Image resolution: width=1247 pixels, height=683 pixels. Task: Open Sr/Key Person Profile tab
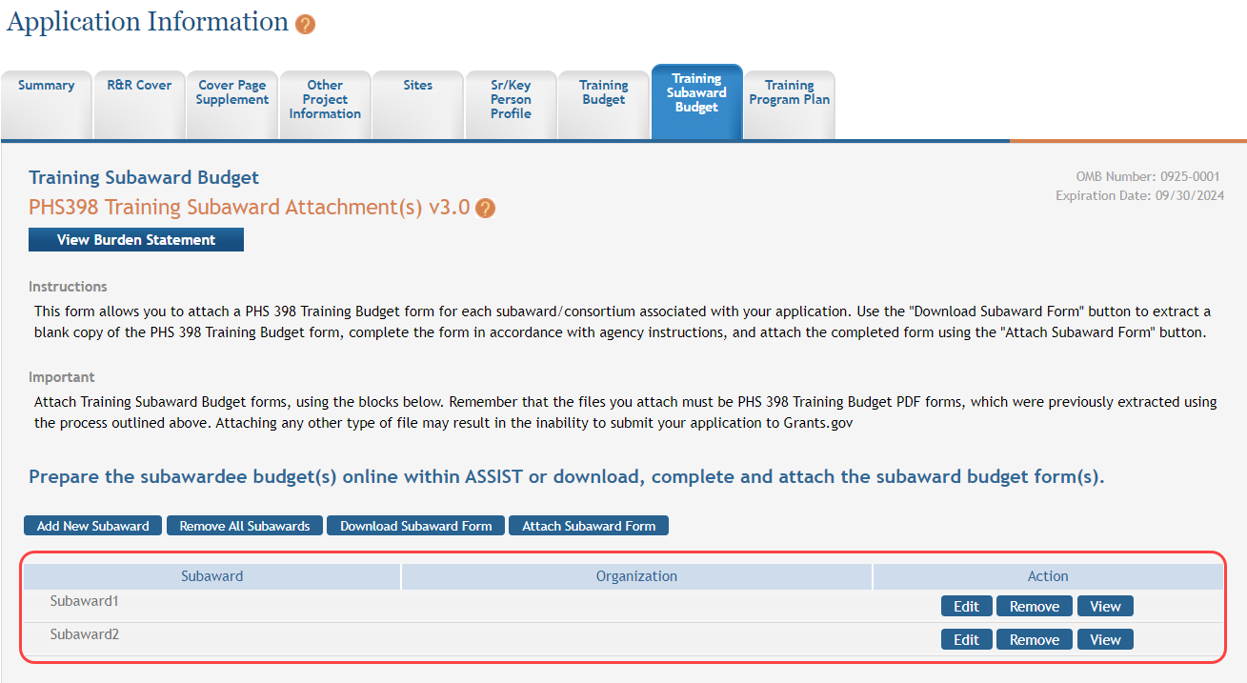[x=511, y=99]
